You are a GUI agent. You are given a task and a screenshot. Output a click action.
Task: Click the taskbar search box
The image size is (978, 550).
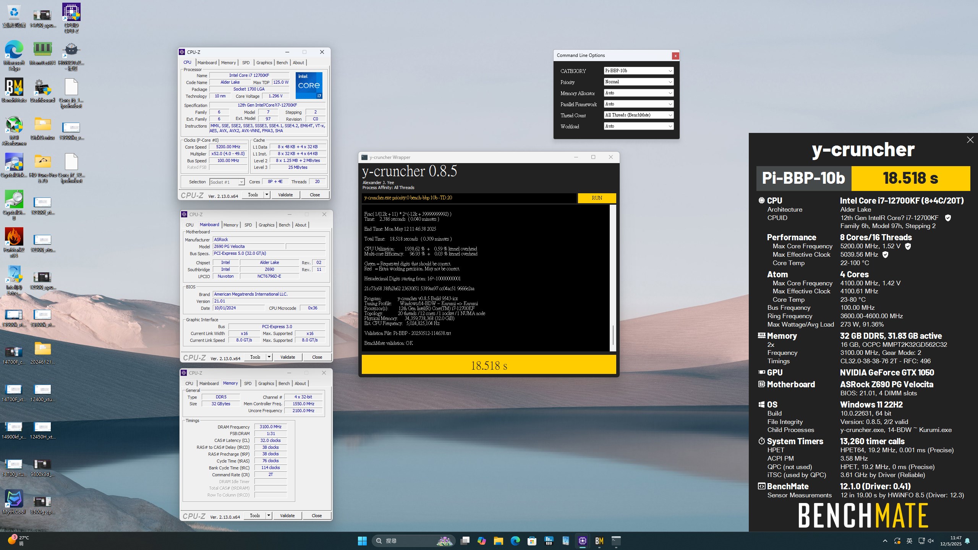pos(413,541)
